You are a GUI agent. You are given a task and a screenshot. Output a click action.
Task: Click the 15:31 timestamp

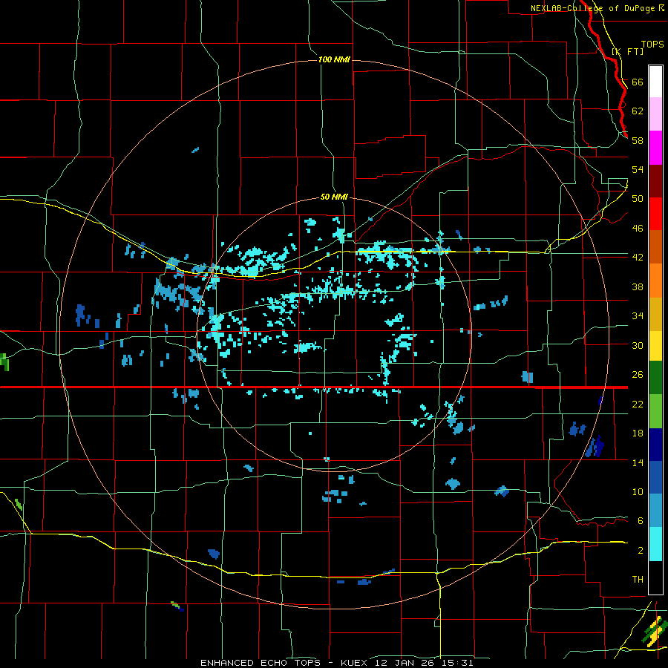pos(458,663)
